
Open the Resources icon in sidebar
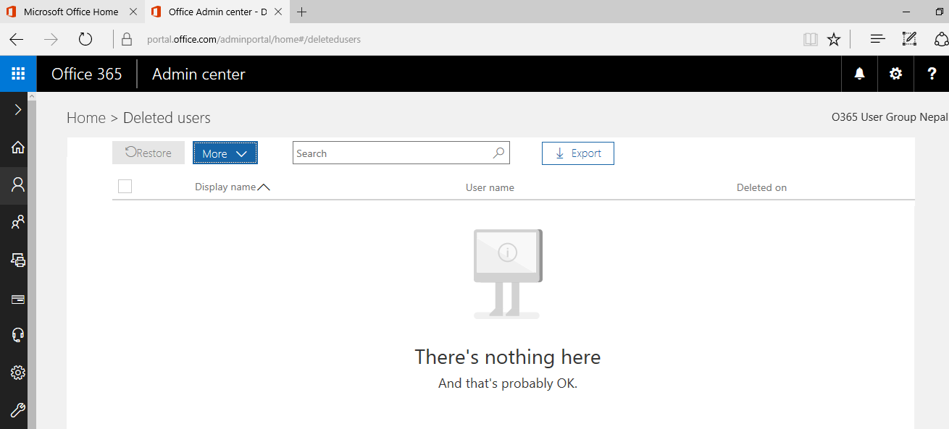point(18,259)
